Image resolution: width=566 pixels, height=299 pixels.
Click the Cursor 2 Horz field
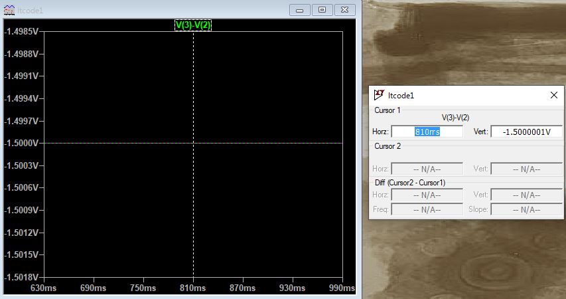tap(427, 169)
